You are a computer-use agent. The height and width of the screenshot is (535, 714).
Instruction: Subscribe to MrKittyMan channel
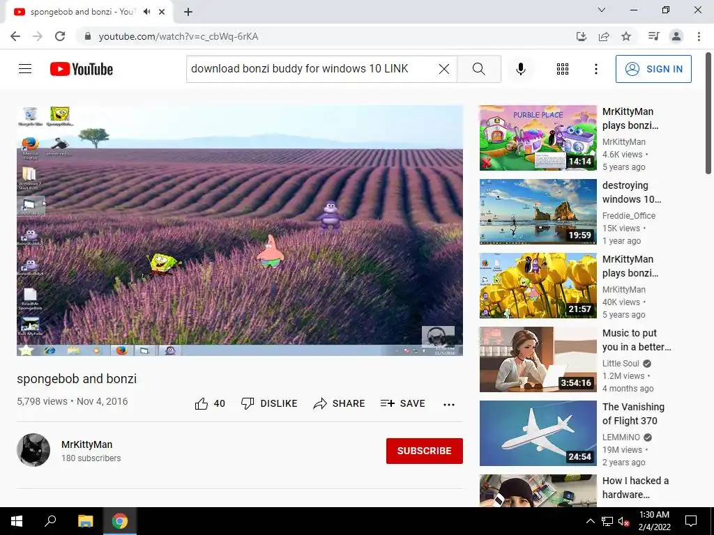425,451
